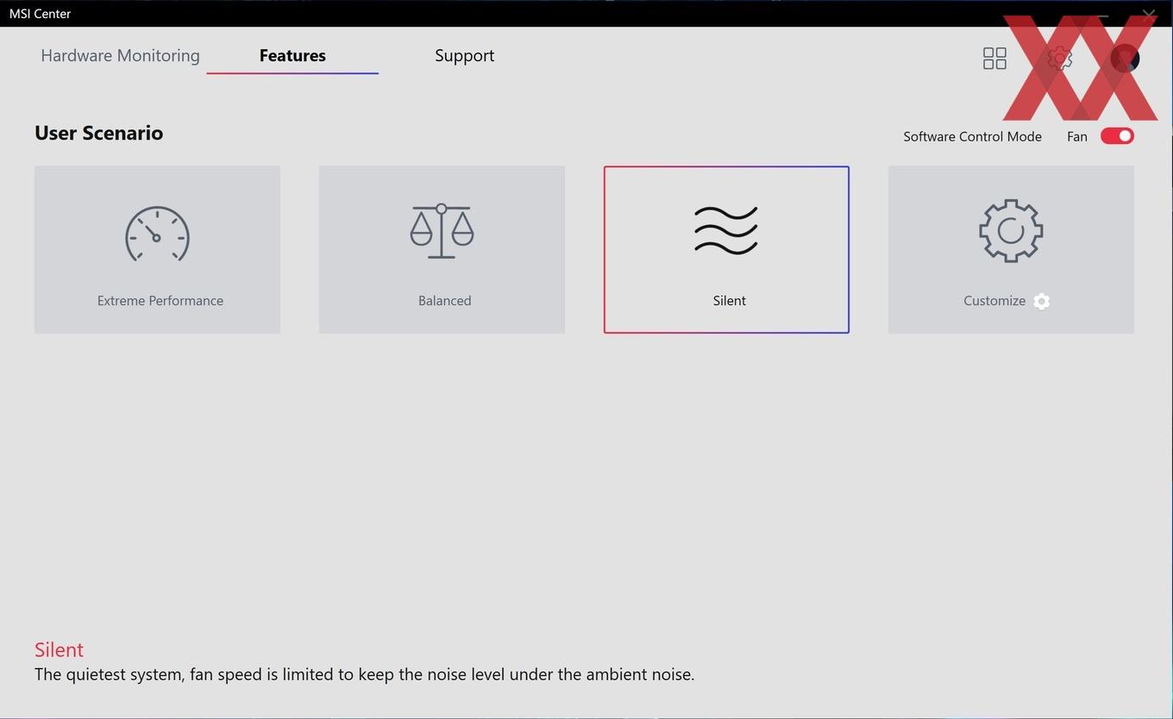The width and height of the screenshot is (1173, 719).
Task: Select the Customize scenario card
Action: tap(1011, 249)
